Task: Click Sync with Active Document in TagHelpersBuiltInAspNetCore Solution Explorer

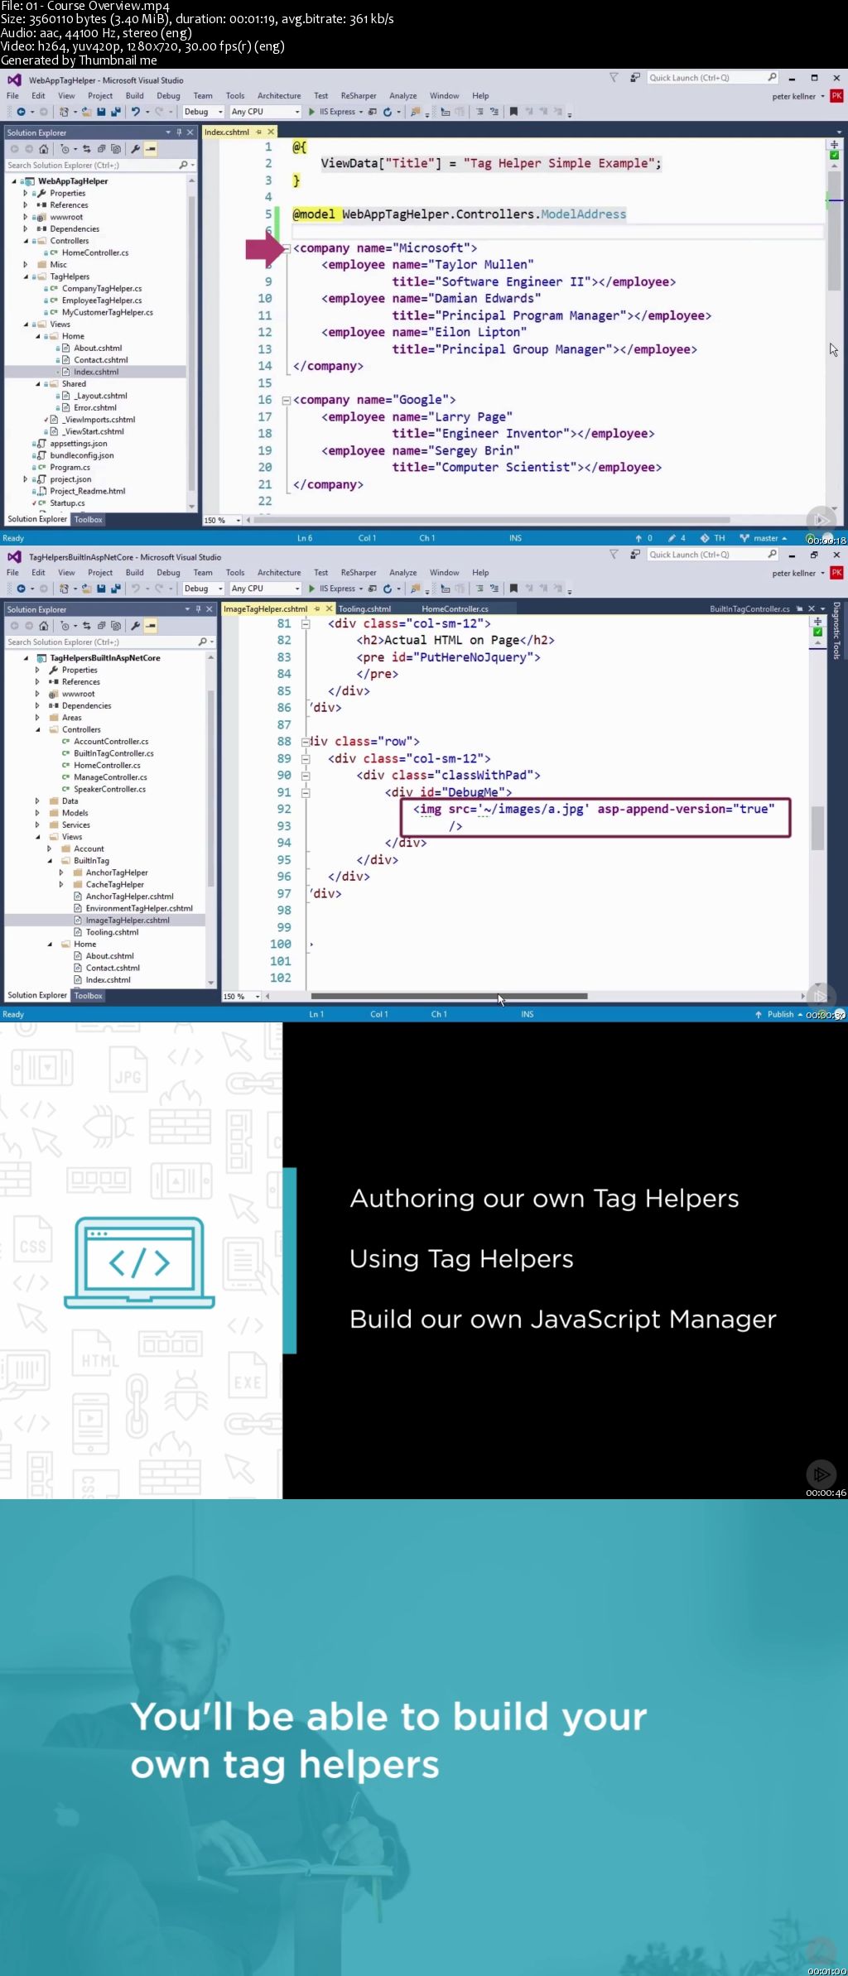Action: click(86, 626)
